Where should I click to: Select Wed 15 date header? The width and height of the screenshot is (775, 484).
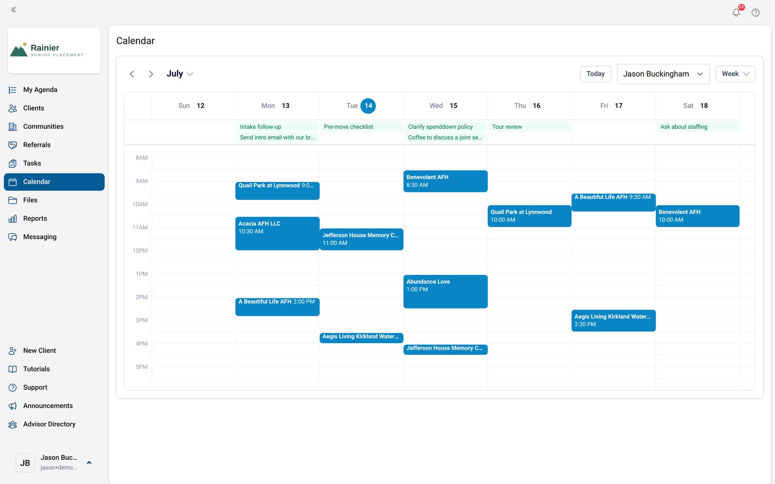445,106
